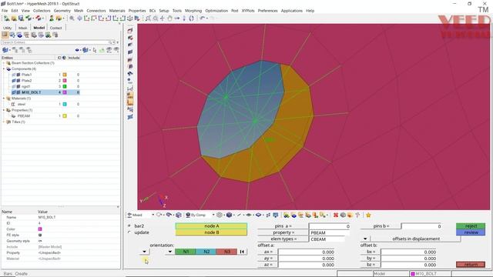
Task: Click the search icon in Search Entities box
Action: [110, 42]
